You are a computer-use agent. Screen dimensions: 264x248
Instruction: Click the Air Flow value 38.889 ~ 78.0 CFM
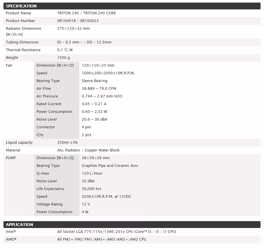(99, 89)
